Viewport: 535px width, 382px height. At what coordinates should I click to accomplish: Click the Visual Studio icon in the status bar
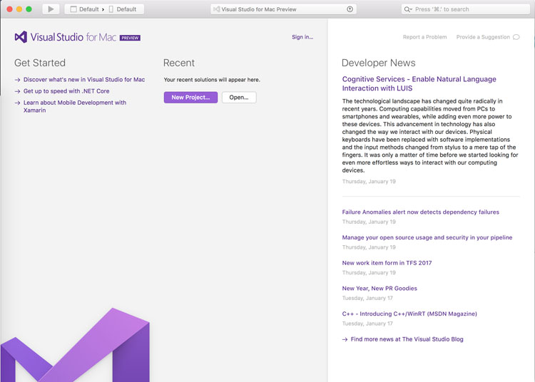pos(216,9)
